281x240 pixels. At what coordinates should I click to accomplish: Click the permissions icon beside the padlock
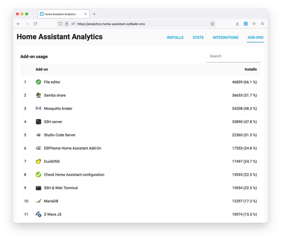73,24
